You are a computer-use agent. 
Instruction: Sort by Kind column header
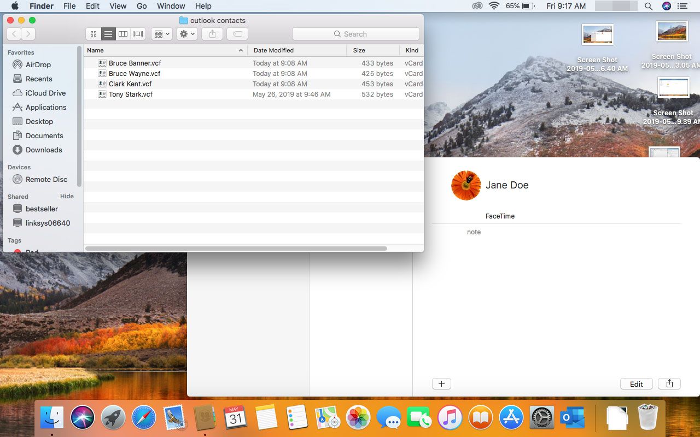pos(412,50)
